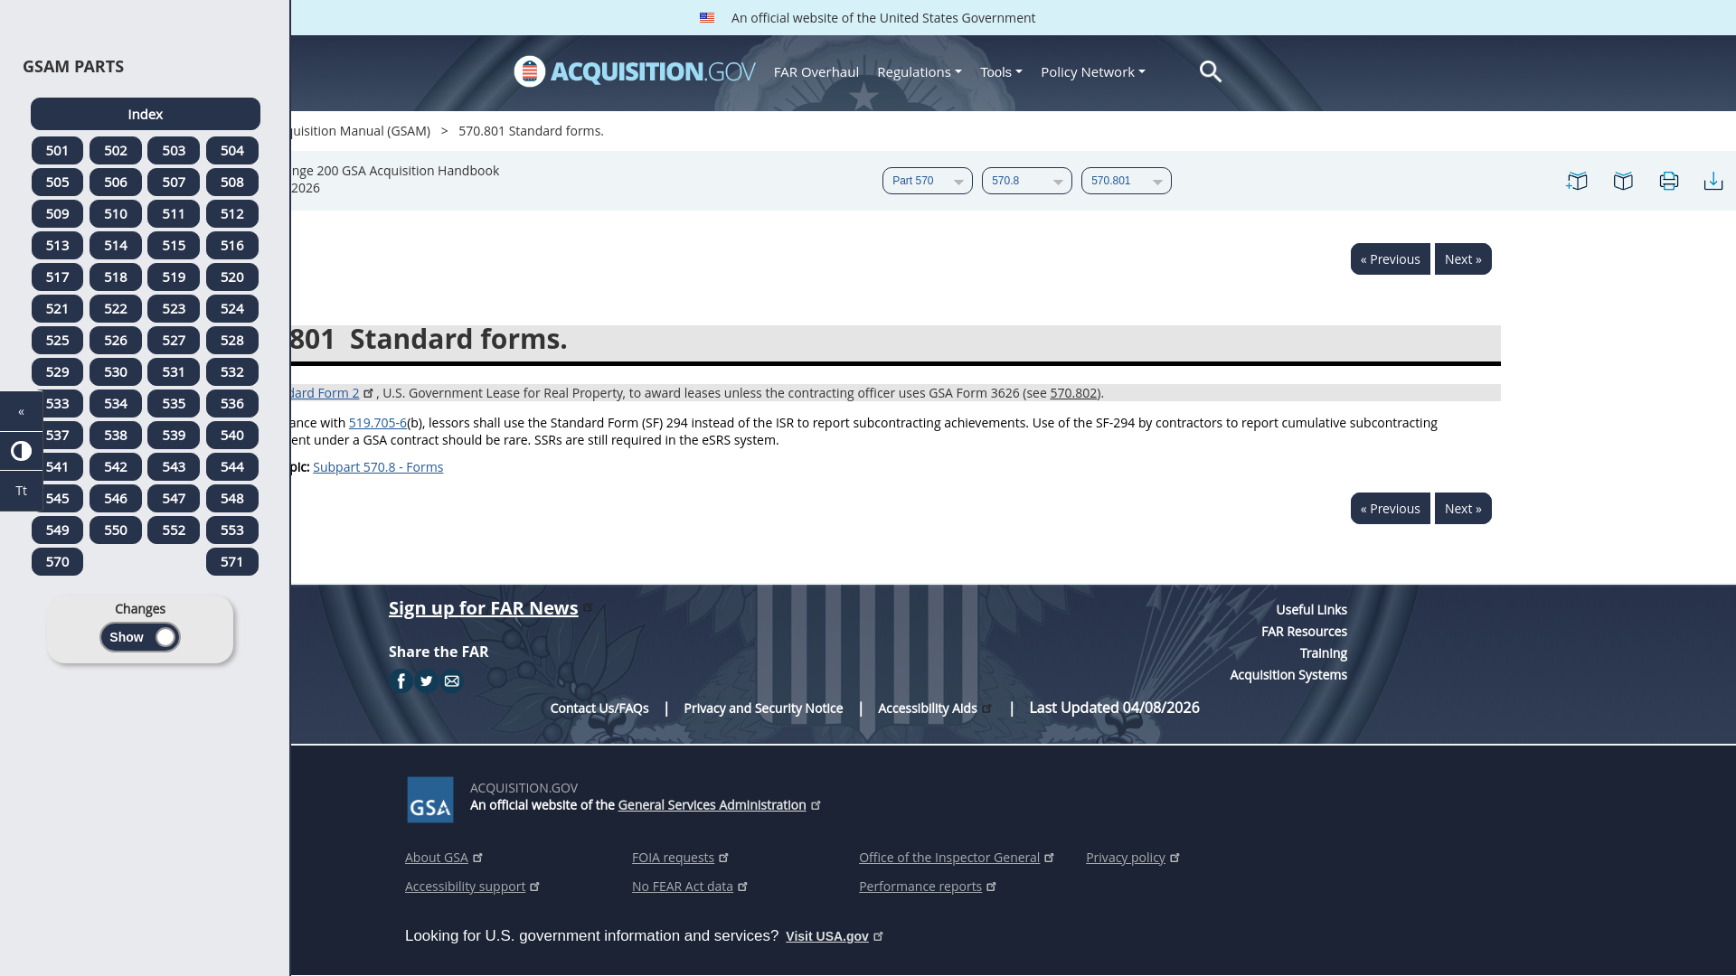Open the Part 570 dropdown
Screen dimensions: 1736x976
point(928,181)
